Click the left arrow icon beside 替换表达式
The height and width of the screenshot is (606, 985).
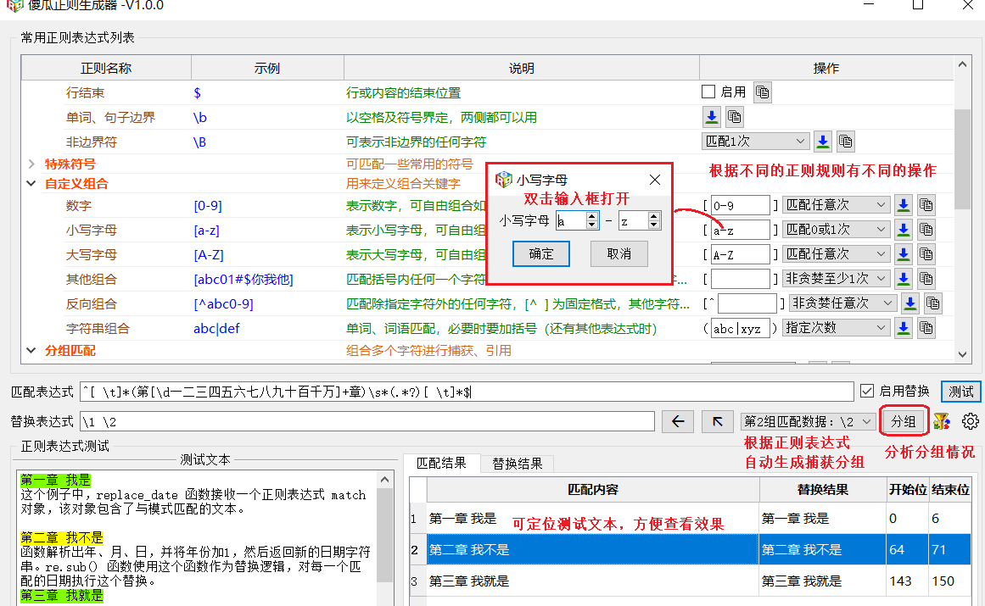(678, 421)
